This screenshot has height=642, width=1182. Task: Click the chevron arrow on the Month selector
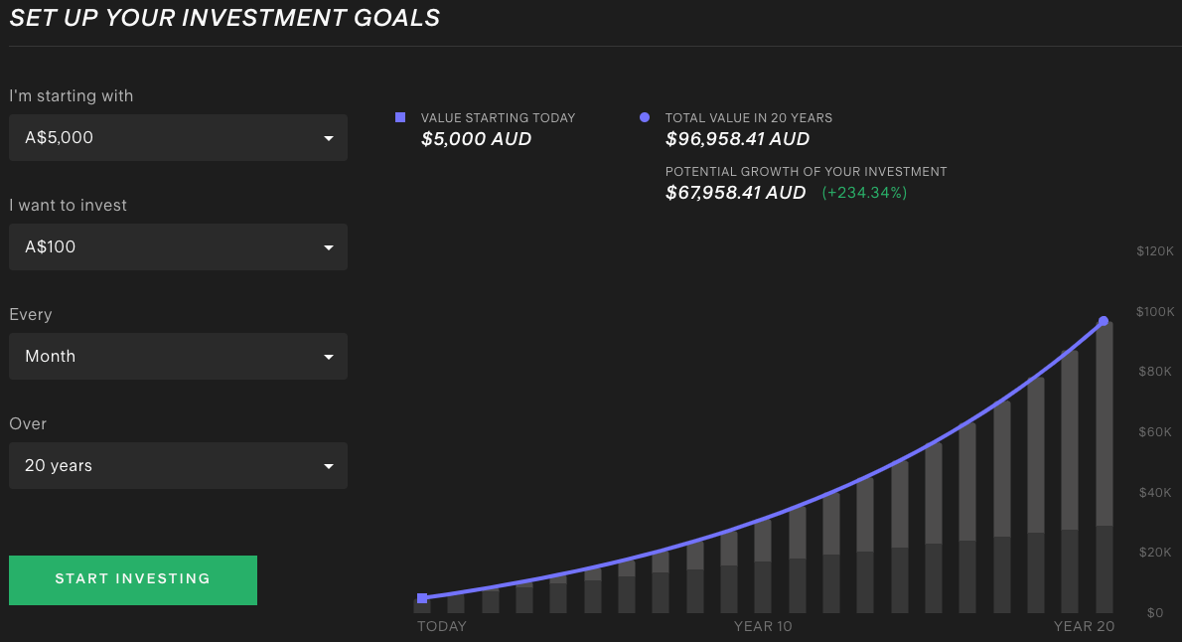coord(329,356)
